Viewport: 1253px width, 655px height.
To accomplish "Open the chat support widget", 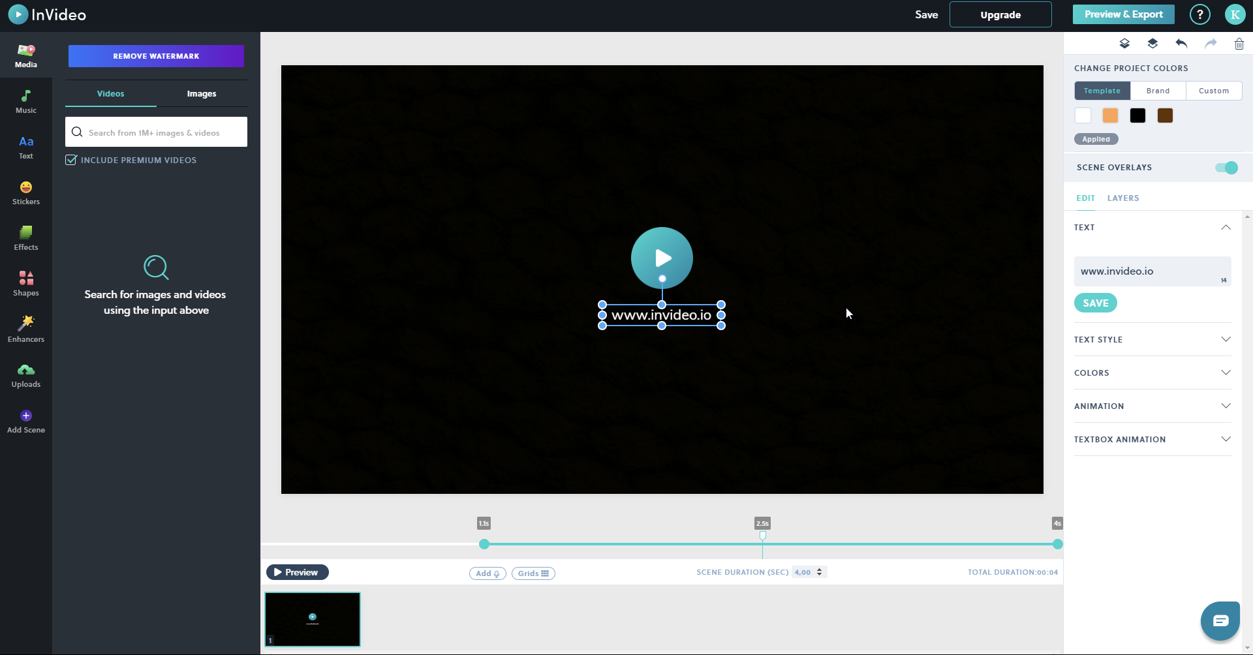I will 1220,620.
